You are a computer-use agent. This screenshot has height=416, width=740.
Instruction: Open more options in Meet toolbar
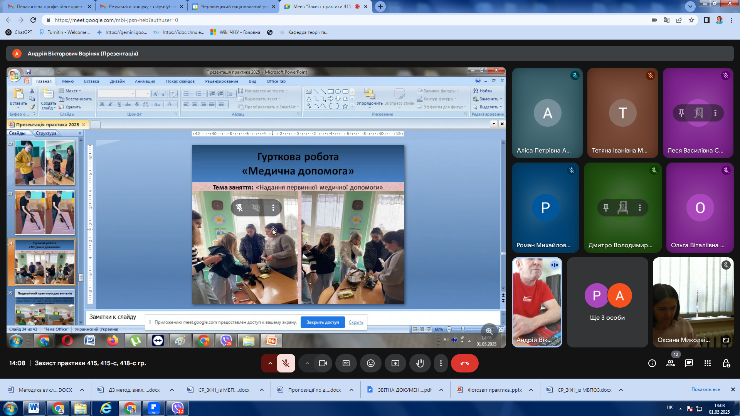pyautogui.click(x=441, y=363)
